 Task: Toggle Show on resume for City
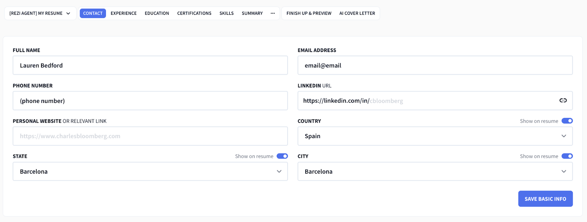[x=567, y=156]
